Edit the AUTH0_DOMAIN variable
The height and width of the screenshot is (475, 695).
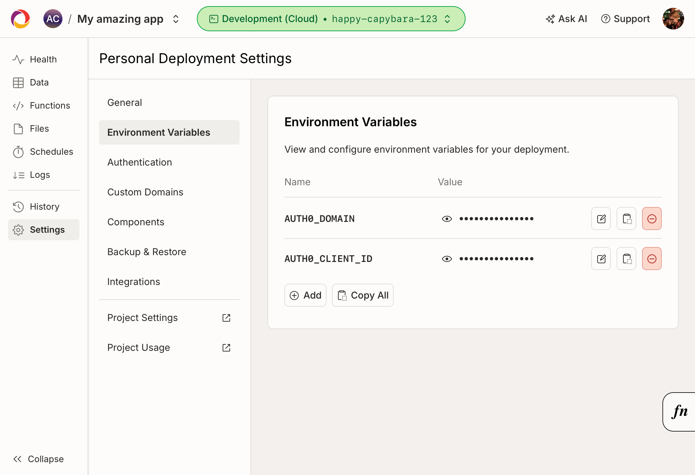(x=601, y=218)
